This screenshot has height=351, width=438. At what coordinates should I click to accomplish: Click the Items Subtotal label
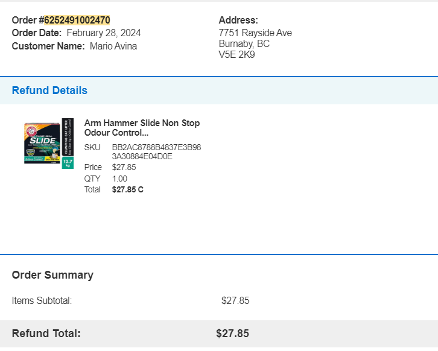pos(42,301)
